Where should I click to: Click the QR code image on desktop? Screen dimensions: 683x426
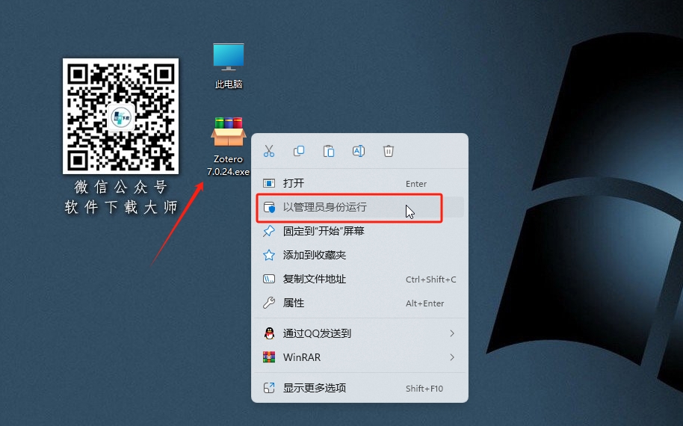120,116
